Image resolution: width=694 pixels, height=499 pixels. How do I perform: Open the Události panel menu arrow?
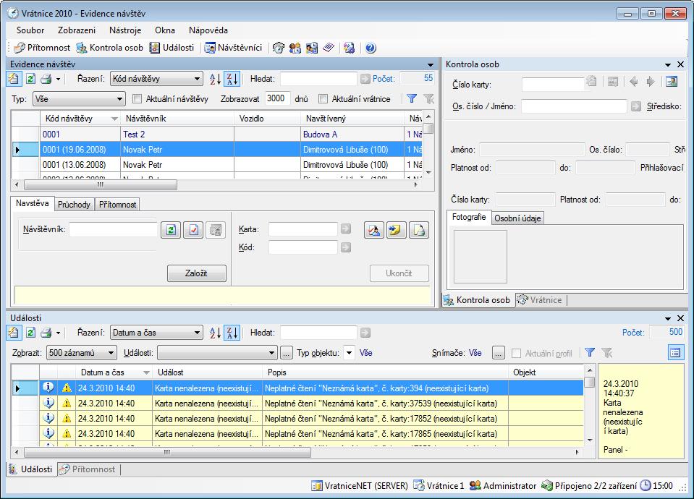pos(668,318)
